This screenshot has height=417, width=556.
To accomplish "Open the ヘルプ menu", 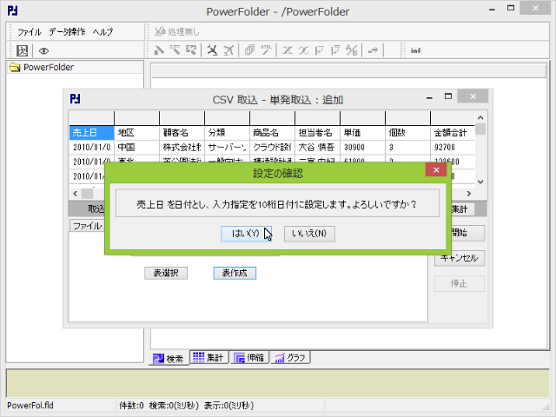I will tap(103, 32).
